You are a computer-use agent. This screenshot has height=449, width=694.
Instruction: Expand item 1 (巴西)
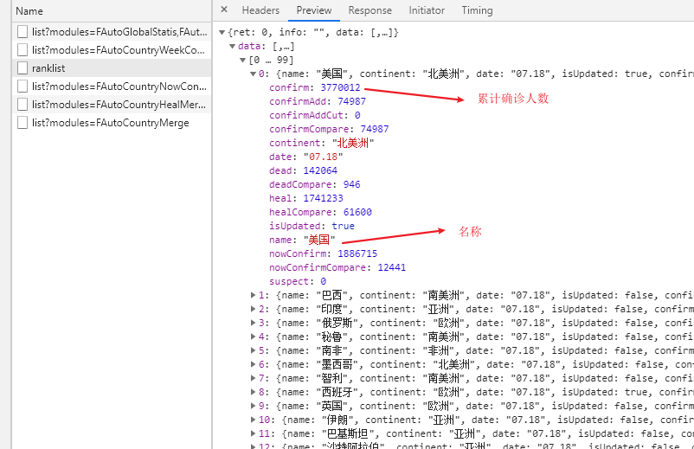254,295
